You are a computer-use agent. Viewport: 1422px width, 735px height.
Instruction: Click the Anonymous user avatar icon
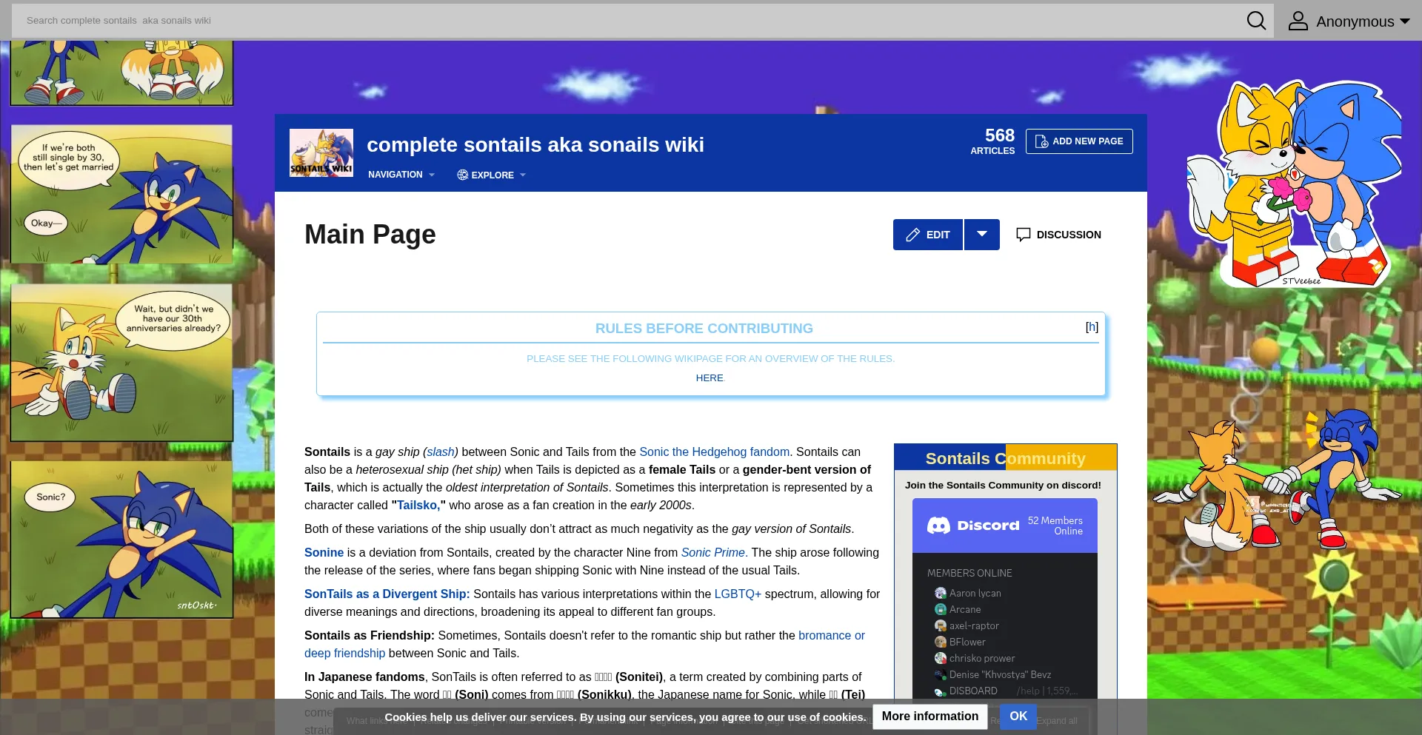tap(1298, 21)
